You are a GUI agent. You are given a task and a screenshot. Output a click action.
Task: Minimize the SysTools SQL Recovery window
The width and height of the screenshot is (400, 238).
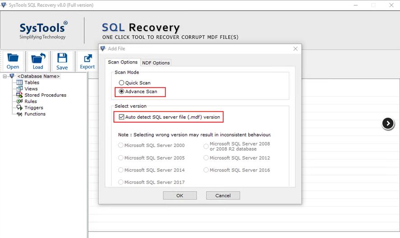click(x=356, y=5)
